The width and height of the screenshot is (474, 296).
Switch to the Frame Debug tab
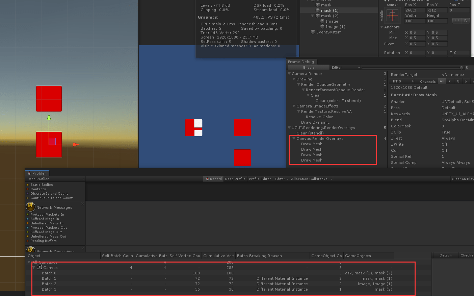pyautogui.click(x=301, y=62)
